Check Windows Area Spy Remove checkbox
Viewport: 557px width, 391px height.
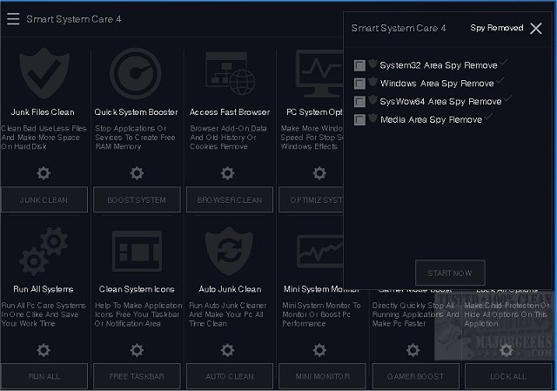pyautogui.click(x=359, y=84)
